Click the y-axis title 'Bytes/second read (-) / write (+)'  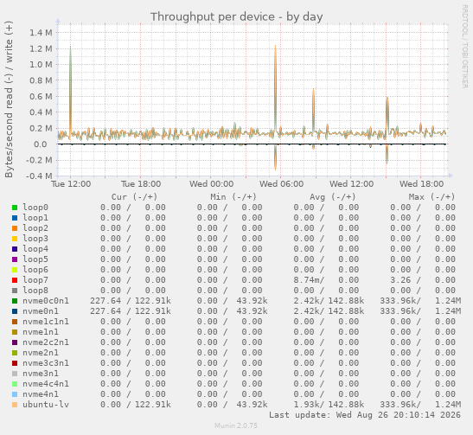[9, 99]
